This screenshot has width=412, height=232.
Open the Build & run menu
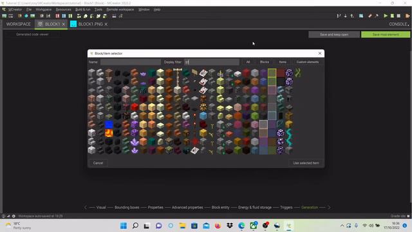tap(83, 10)
